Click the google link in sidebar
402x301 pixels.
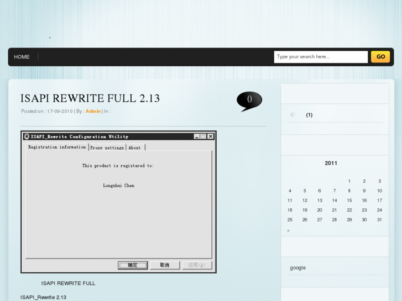(297, 268)
